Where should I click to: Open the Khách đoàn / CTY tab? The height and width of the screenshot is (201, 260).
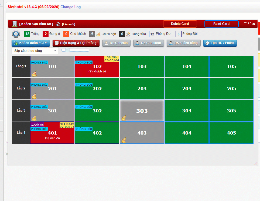(x=30, y=43)
